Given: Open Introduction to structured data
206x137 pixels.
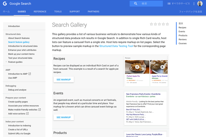Looking at the screenshot, I should click(23, 46).
